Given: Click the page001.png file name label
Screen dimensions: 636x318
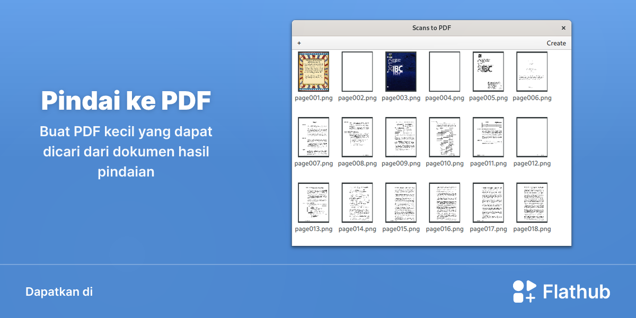Looking at the screenshot, I should click(314, 98).
